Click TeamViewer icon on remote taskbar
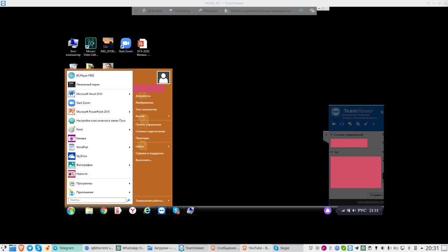Viewport: 448px width, 252px height. pos(161,211)
